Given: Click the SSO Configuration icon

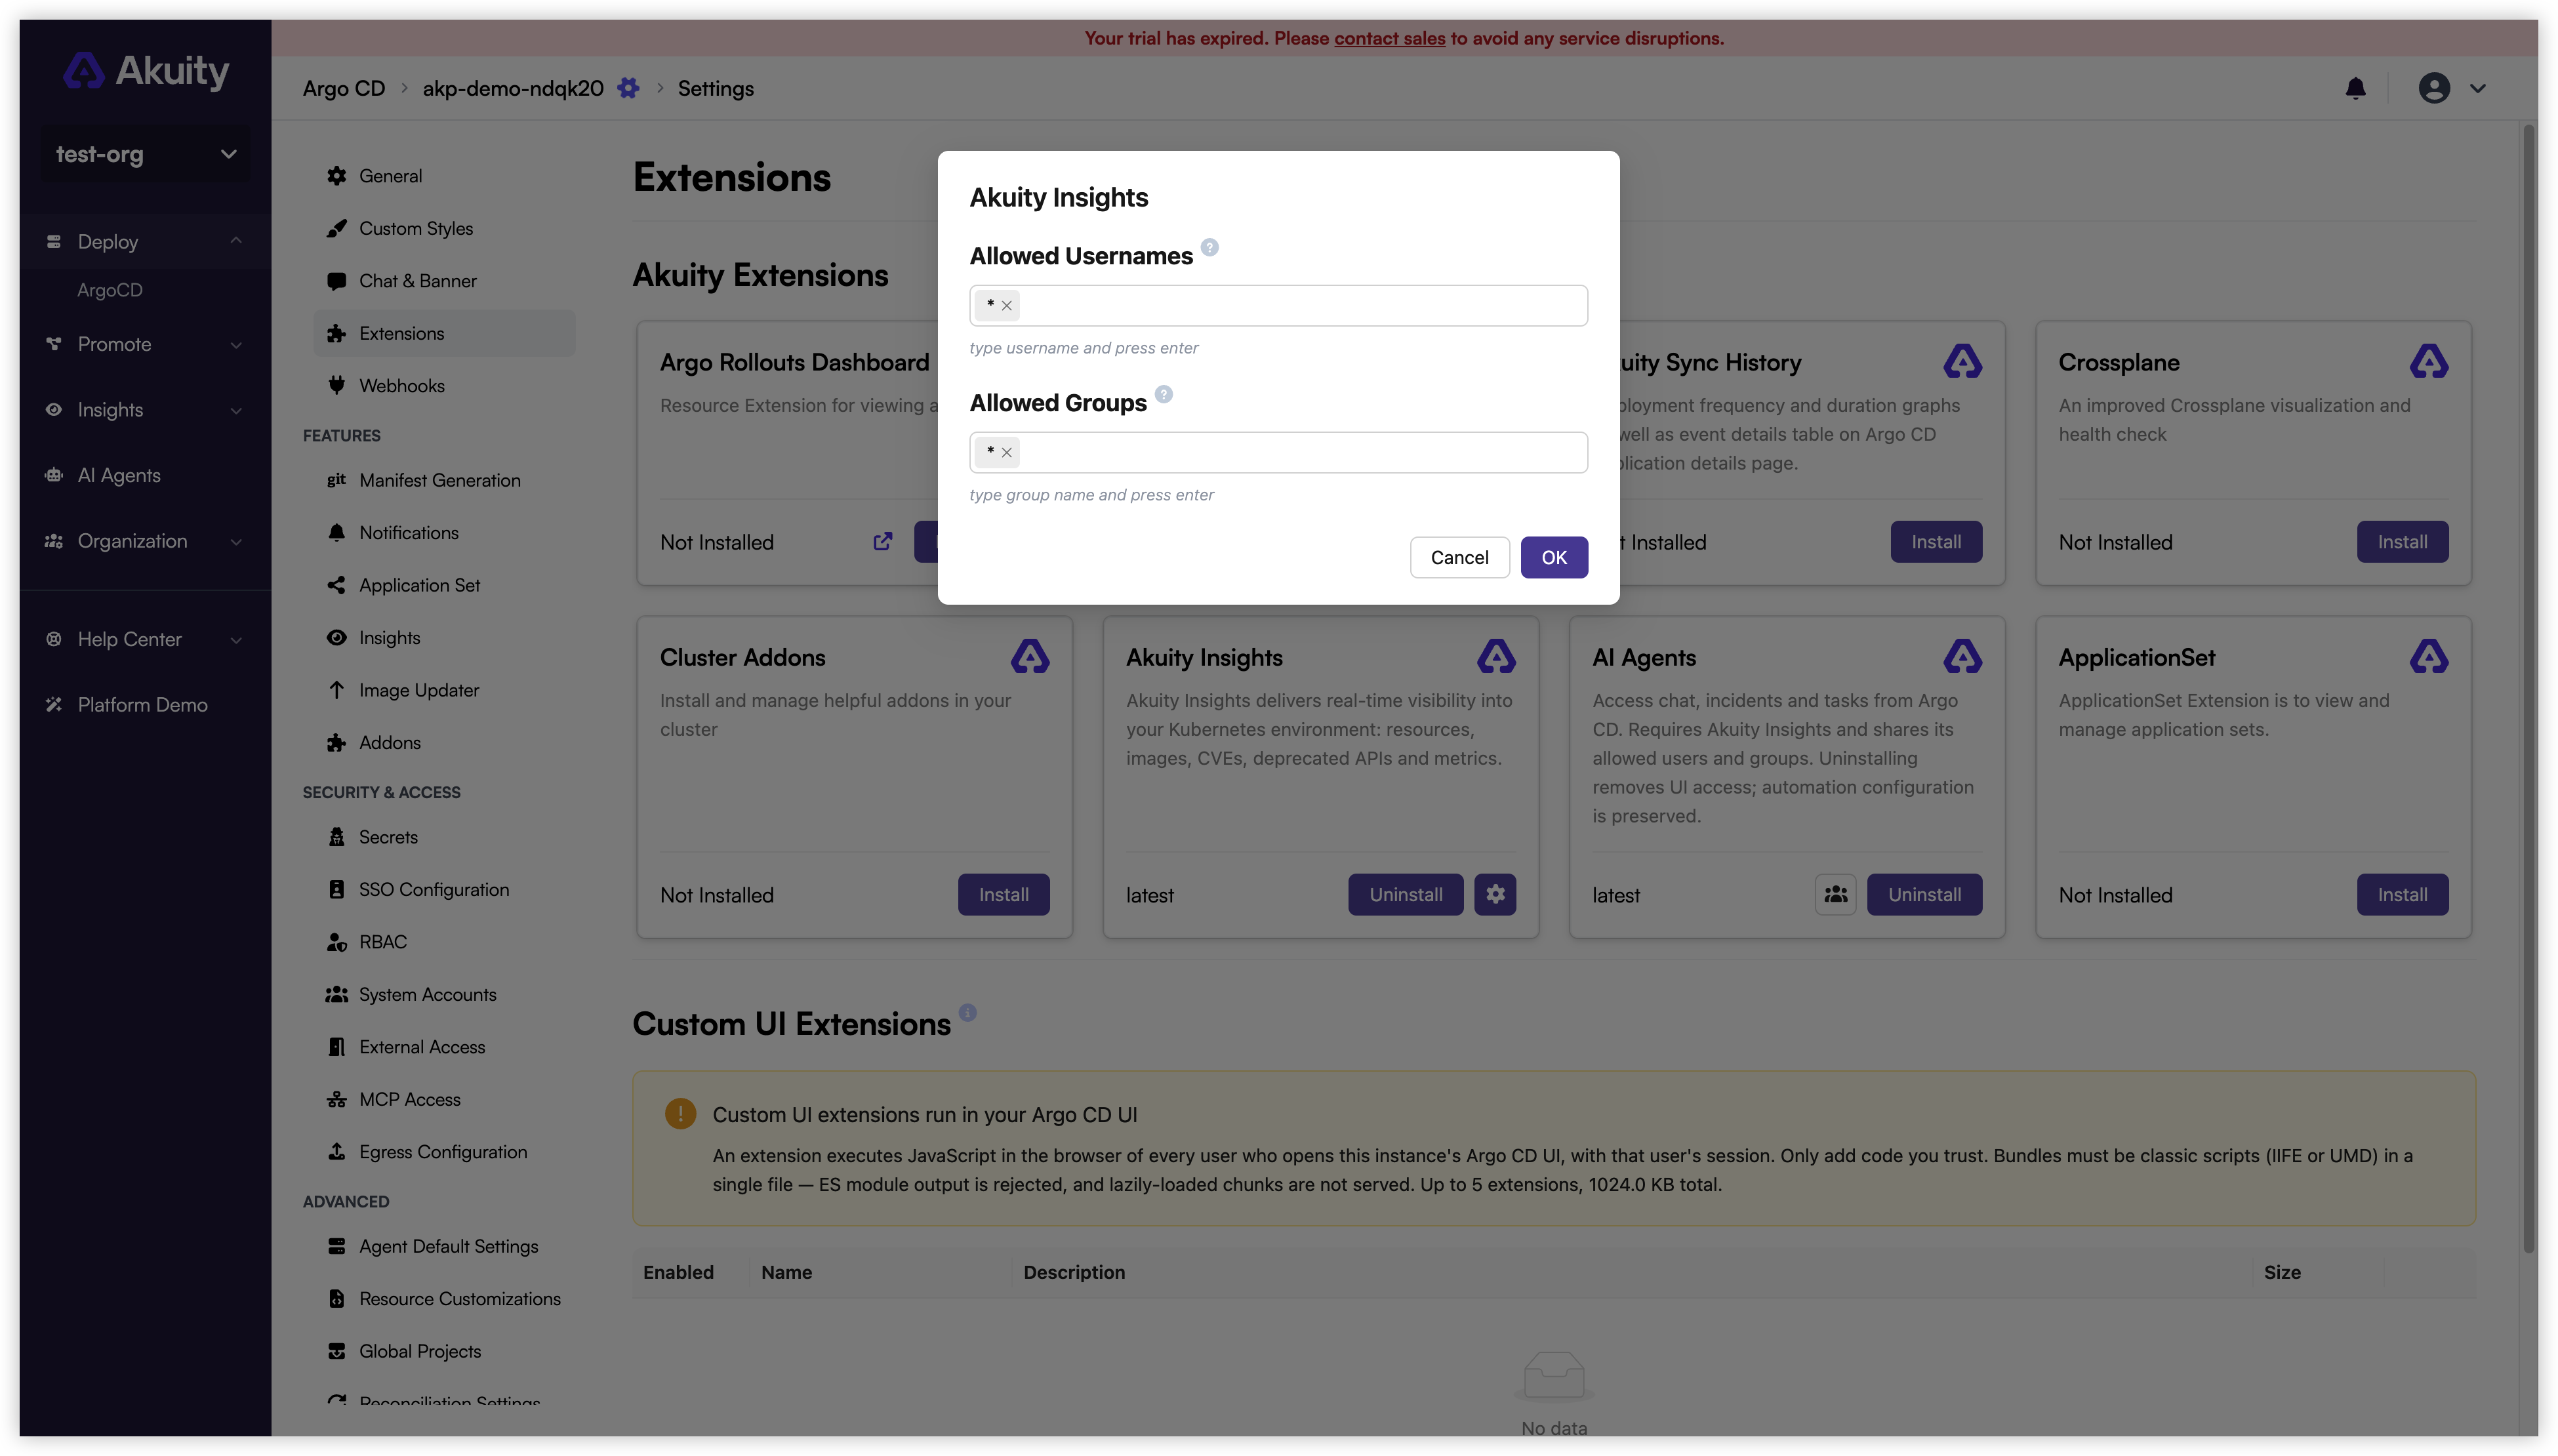Looking at the screenshot, I should pos(336,889).
